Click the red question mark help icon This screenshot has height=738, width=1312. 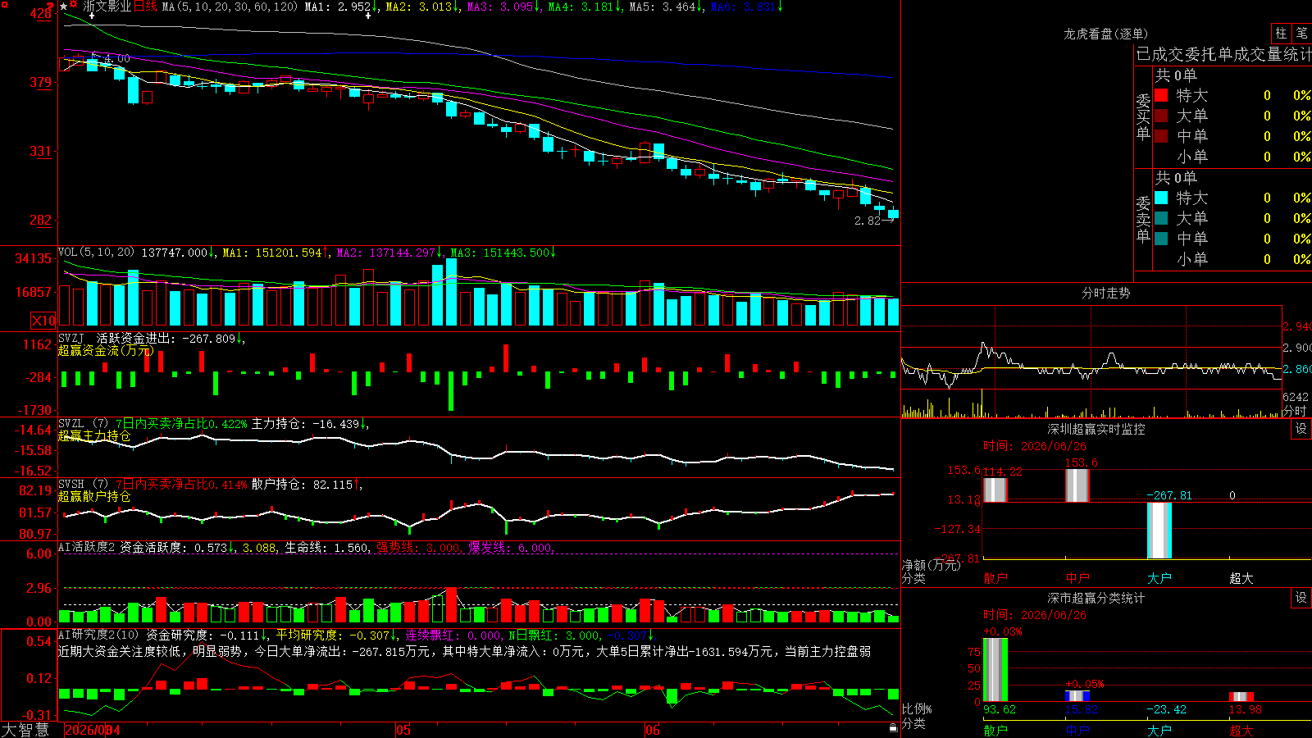[x=50, y=6]
